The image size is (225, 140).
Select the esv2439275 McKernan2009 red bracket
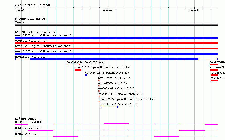click(x=73, y=64)
